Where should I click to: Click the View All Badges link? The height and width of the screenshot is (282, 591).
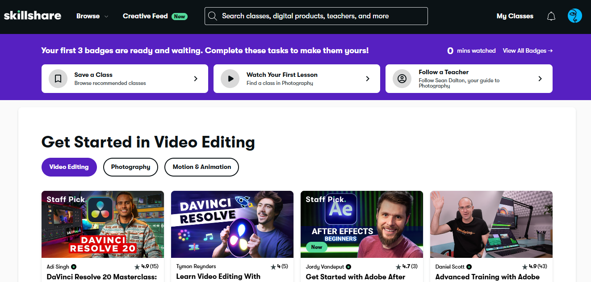click(528, 51)
